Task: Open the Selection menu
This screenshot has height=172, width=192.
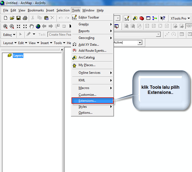Action: [x=63, y=10]
